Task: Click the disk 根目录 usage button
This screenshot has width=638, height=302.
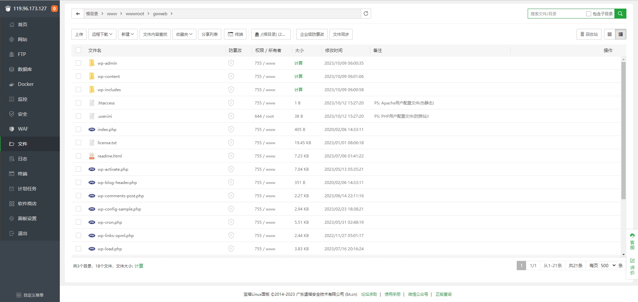Action: click(x=271, y=34)
